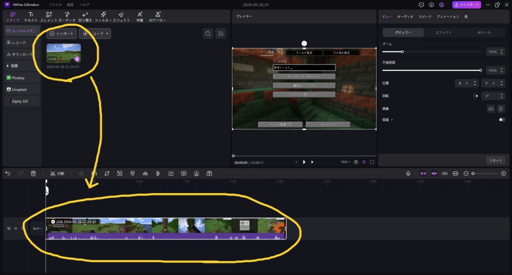This screenshot has height=275, width=512.
Task: Zoom out the timeline with minus icon
Action: coord(466,173)
